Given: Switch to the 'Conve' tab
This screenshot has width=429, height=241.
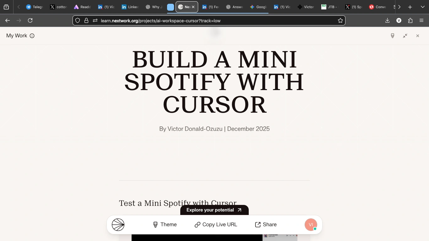Looking at the screenshot, I should click(377, 7).
